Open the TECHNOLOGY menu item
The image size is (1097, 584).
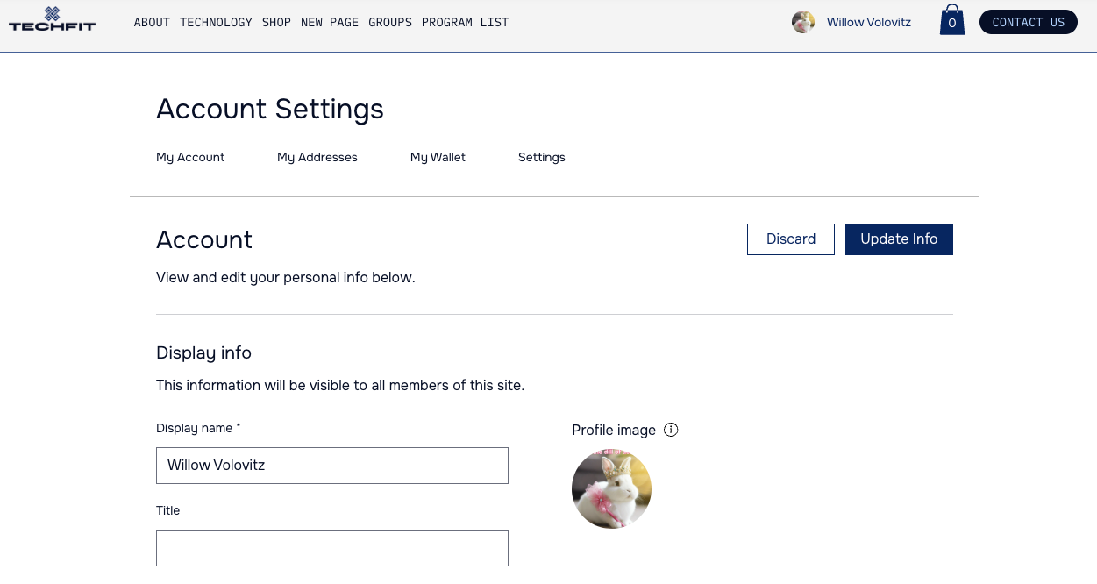pyautogui.click(x=216, y=22)
